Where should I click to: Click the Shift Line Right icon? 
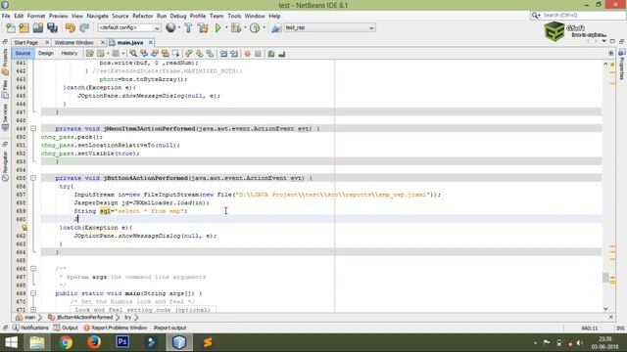pos(234,54)
